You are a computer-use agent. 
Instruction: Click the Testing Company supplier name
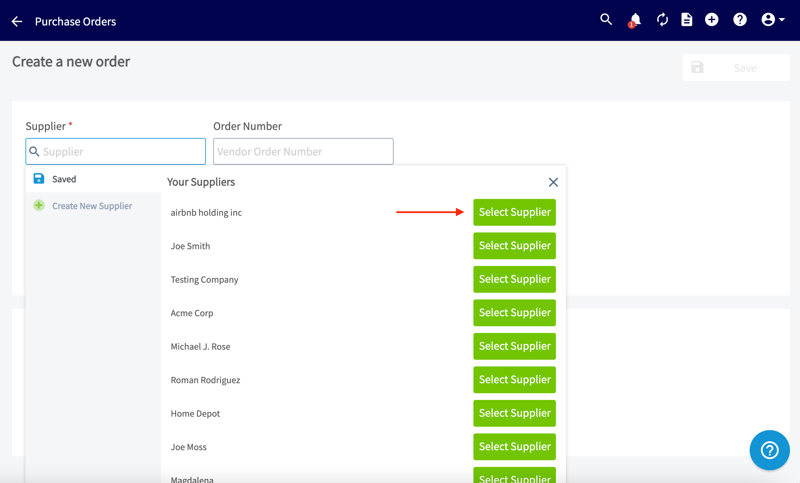pos(205,280)
